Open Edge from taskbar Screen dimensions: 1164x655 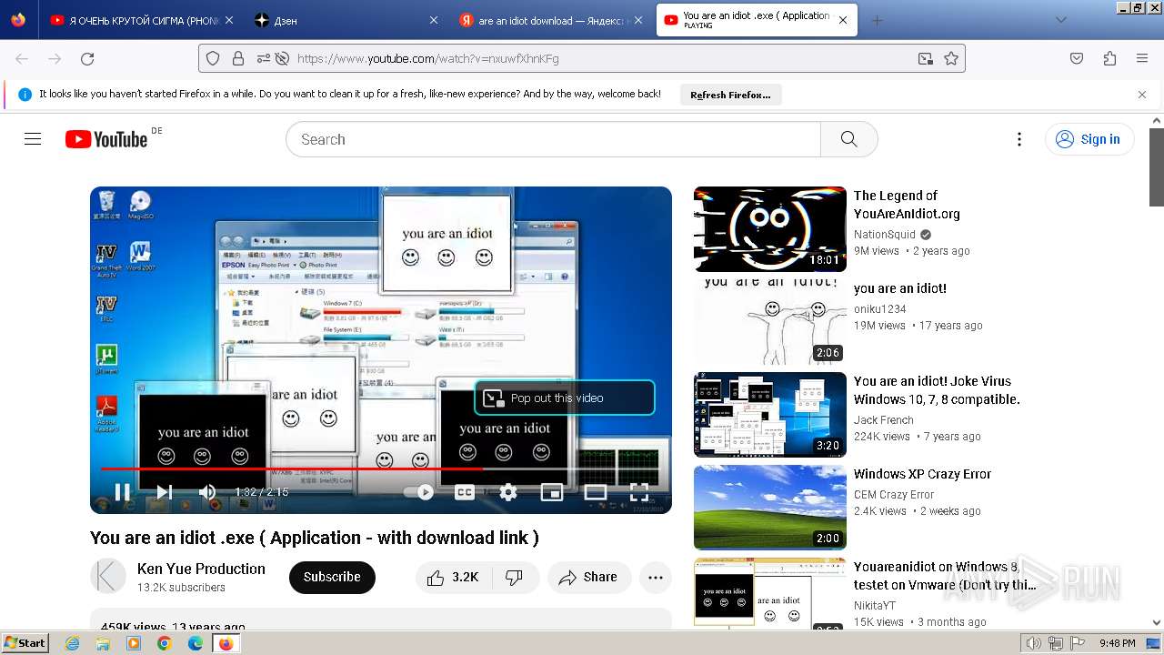(x=195, y=643)
